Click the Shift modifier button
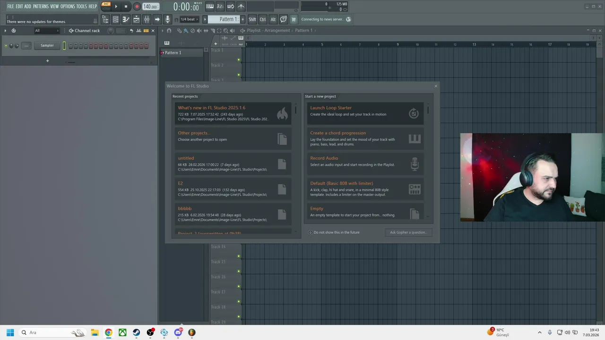This screenshot has width=605, height=340. click(x=252, y=19)
